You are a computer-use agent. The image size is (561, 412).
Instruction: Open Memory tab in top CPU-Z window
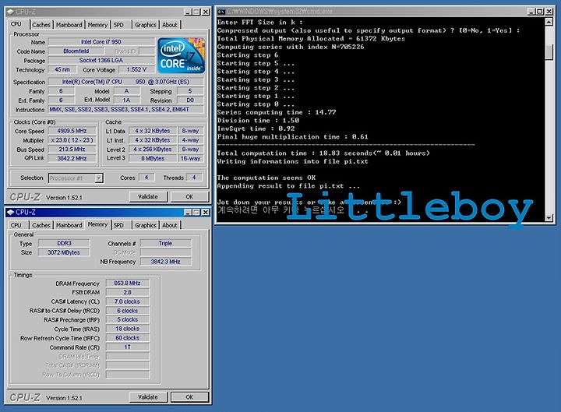tap(97, 25)
